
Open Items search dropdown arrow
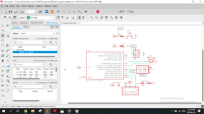click(x=43, y=86)
